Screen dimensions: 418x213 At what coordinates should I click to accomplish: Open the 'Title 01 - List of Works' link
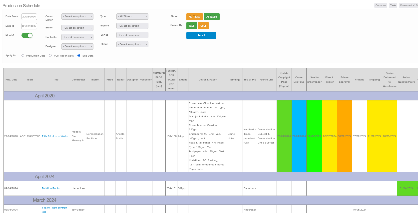[x=54, y=136]
